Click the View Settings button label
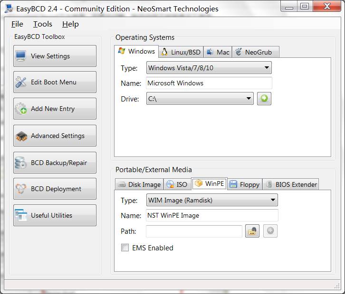Image resolution: width=345 pixels, height=294 pixels. point(50,56)
